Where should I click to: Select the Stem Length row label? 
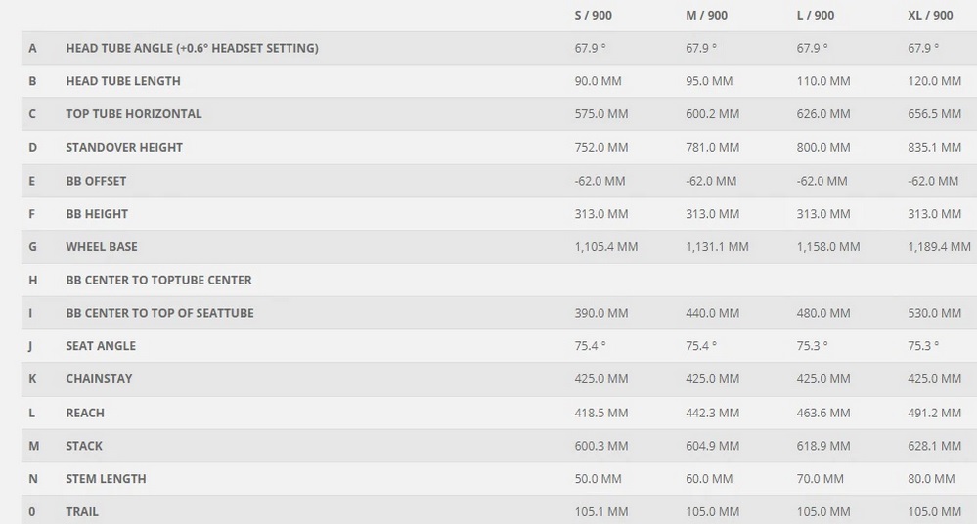coord(106,478)
